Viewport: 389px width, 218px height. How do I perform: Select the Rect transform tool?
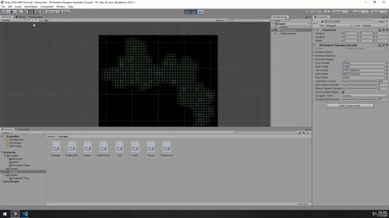click(x=31, y=12)
